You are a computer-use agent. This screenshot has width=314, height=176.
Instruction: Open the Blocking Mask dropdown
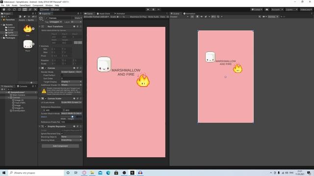click(71, 140)
